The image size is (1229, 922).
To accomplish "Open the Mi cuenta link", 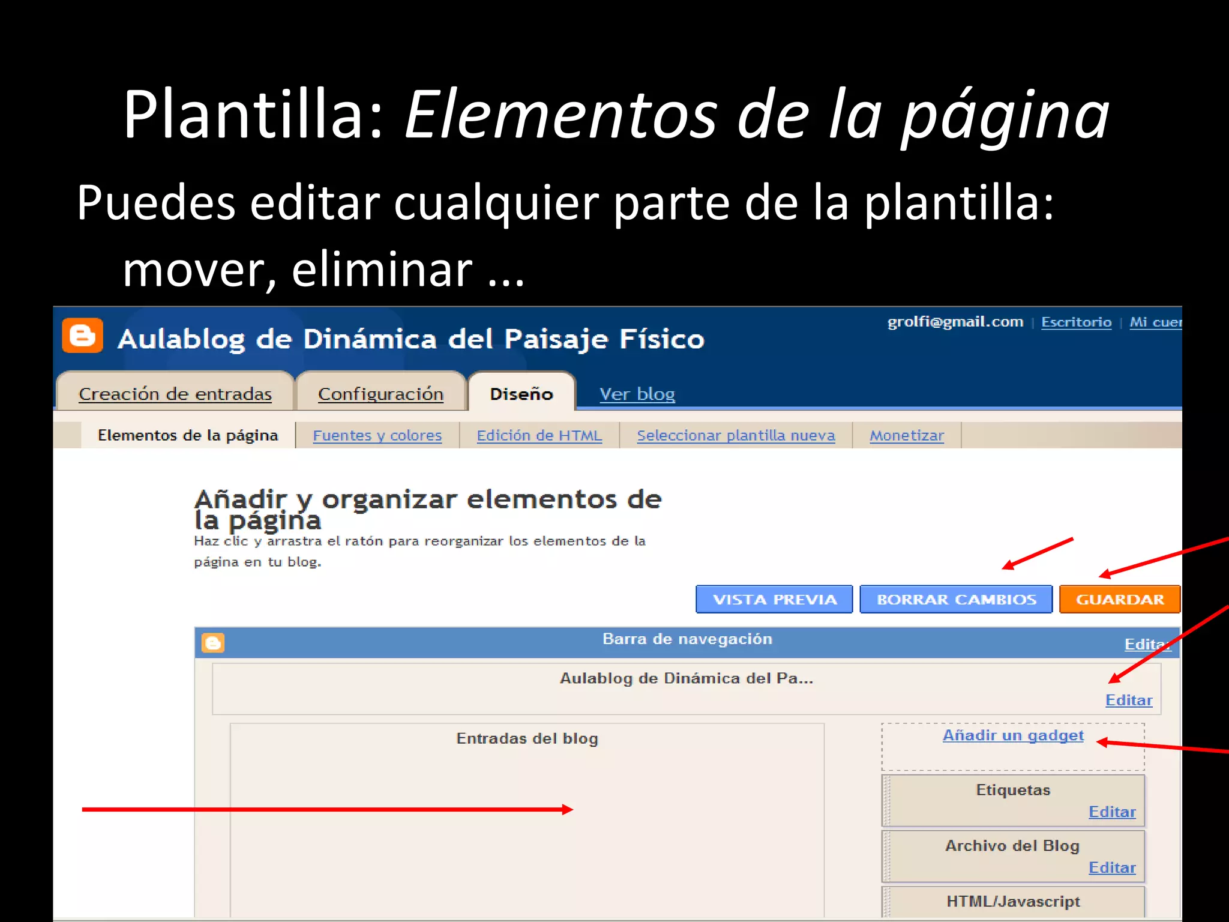I will [x=1156, y=322].
